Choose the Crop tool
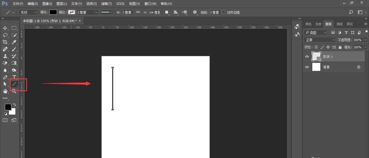Image resolution: width=369 pixels, height=158 pixels. 5,42
